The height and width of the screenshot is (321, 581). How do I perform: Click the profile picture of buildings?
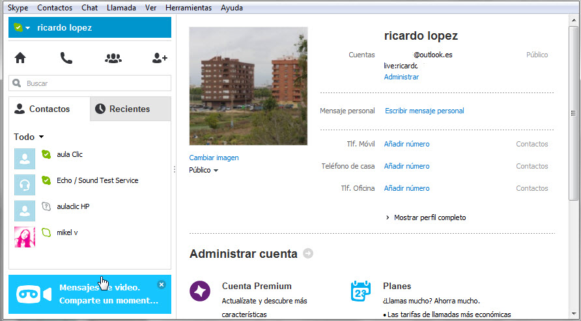pos(248,86)
